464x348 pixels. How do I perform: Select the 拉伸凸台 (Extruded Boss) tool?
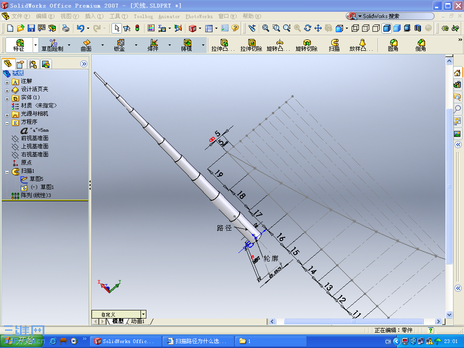tap(225, 45)
